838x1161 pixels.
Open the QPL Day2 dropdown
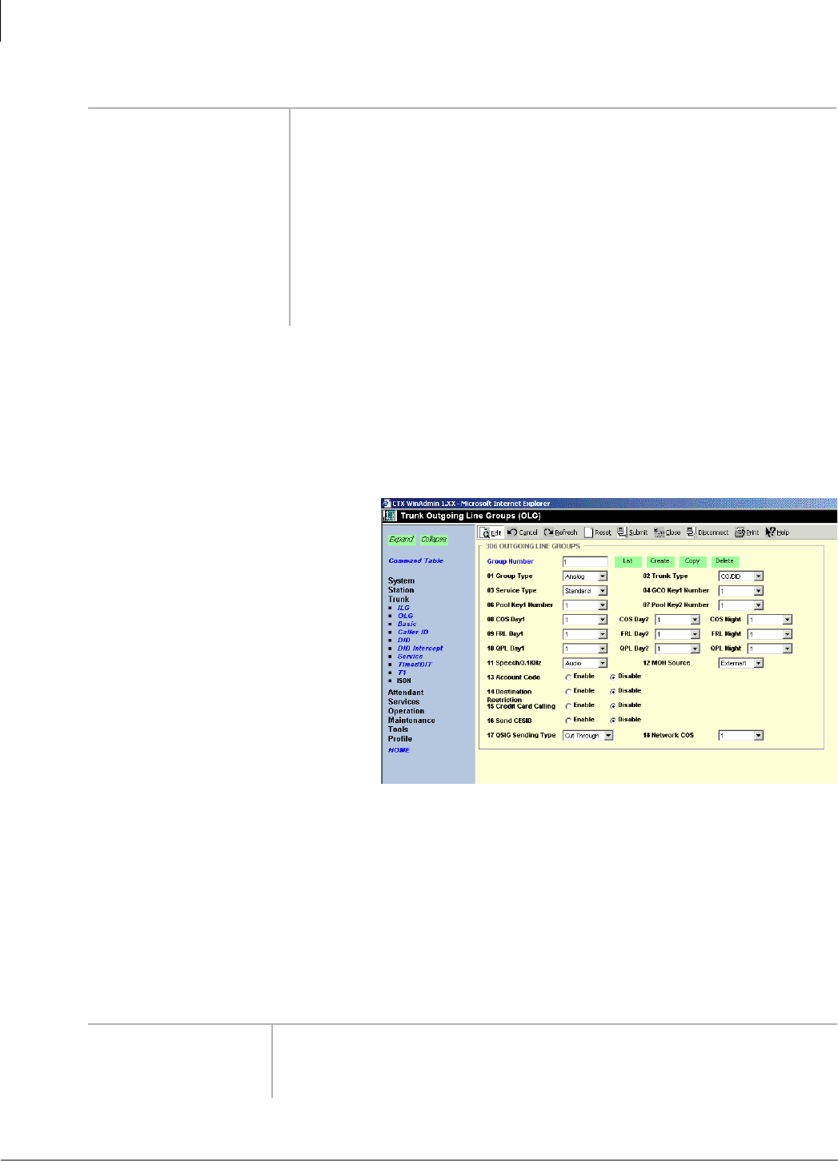click(678, 649)
